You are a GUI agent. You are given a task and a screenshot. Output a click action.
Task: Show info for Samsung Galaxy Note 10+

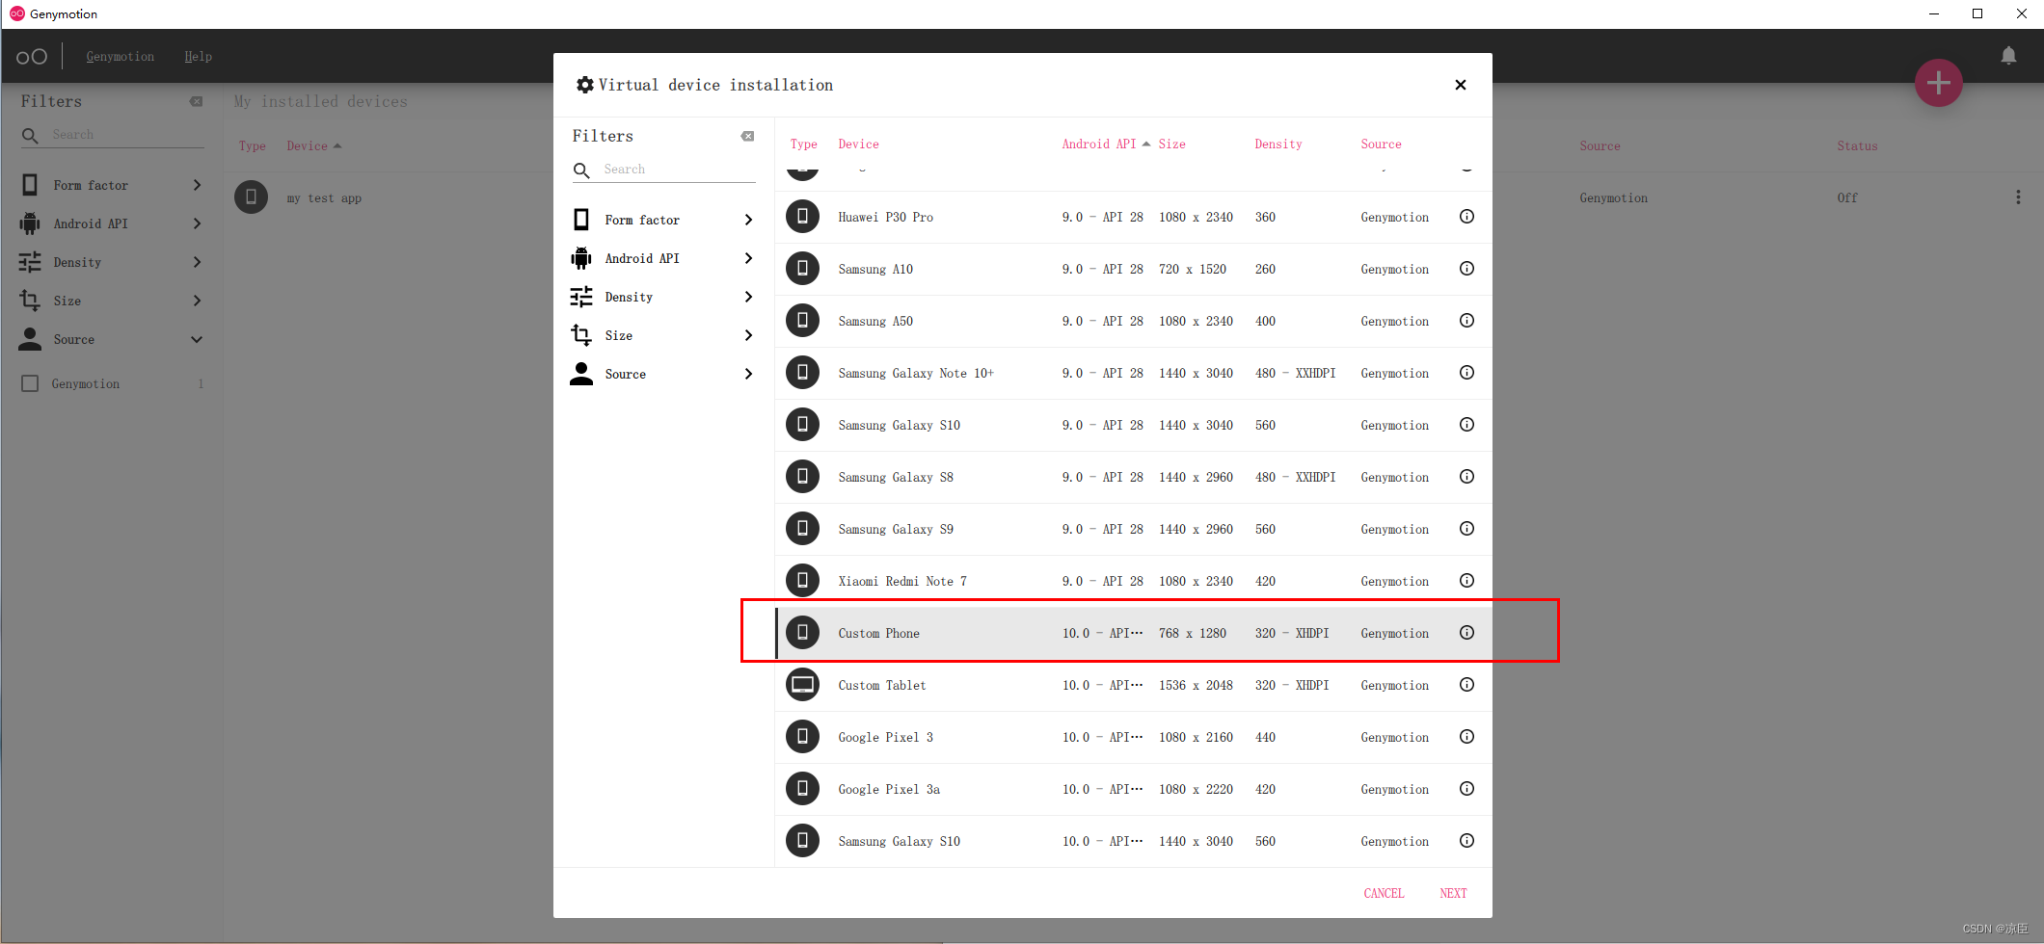1466,373
